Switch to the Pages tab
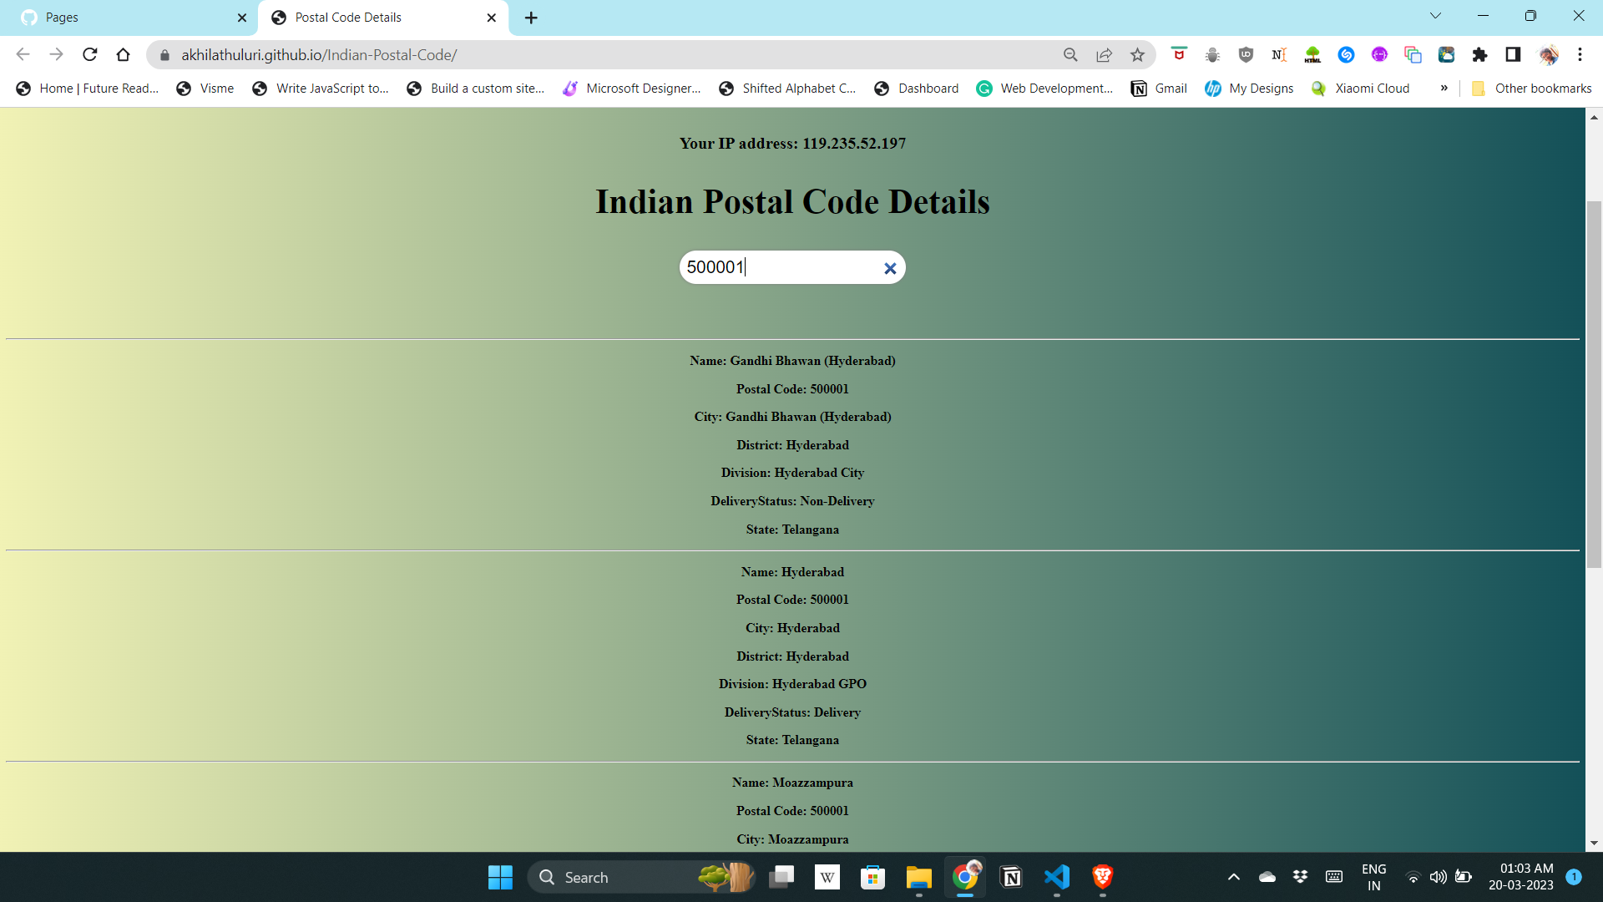 [125, 17]
